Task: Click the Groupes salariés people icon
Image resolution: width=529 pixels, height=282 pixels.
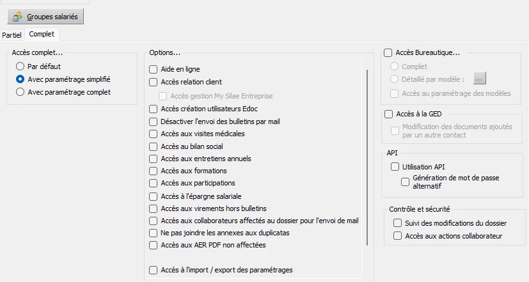Action: pyautogui.click(x=18, y=17)
